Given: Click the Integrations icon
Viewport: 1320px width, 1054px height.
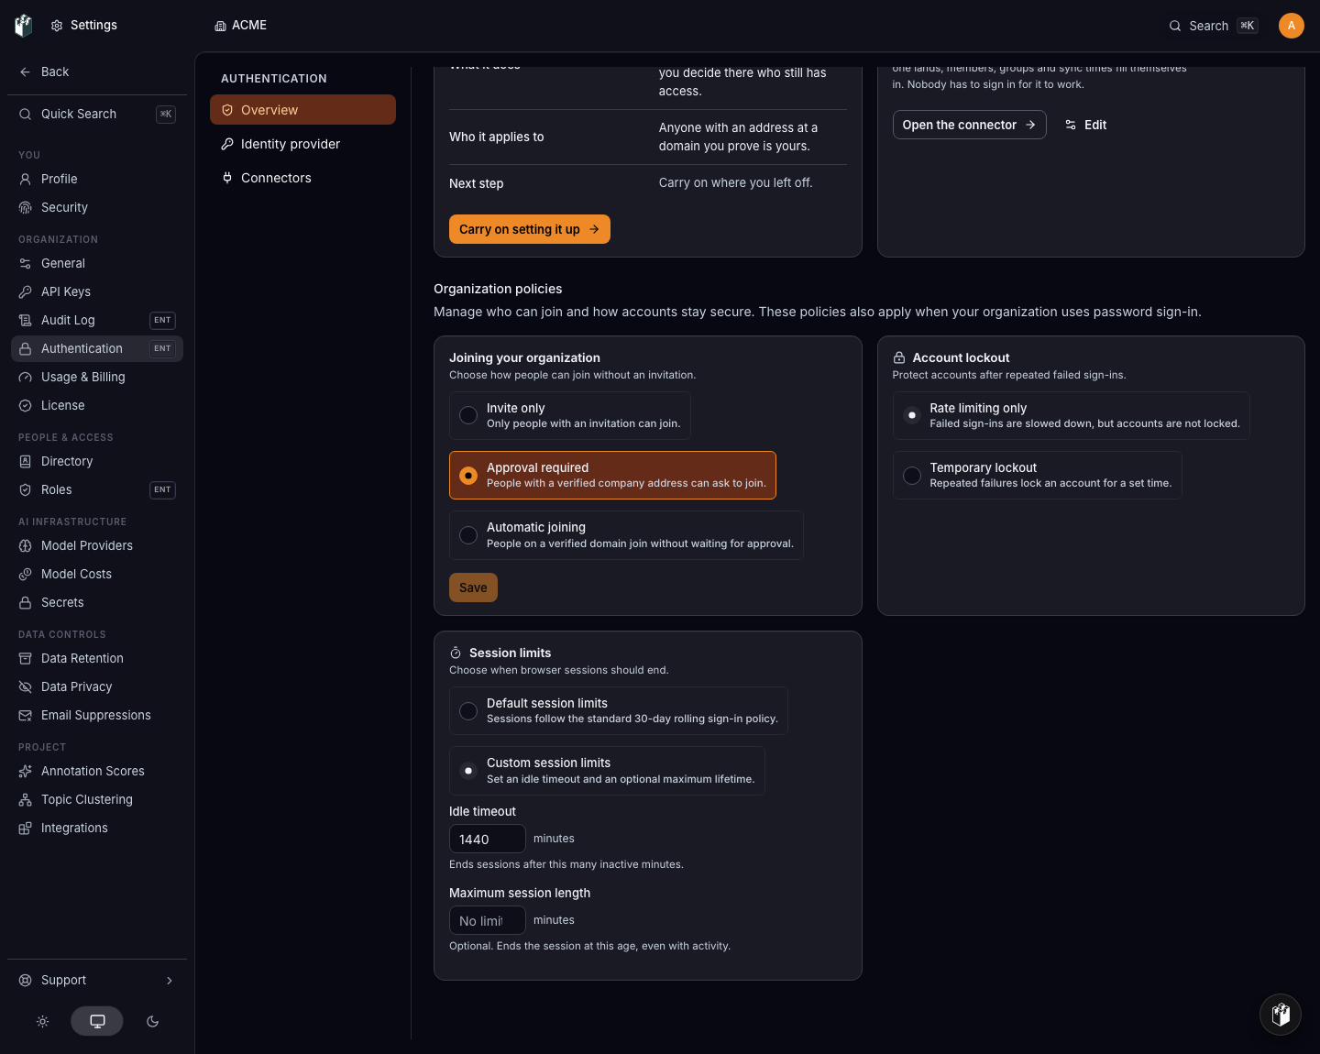Looking at the screenshot, I should pos(26,828).
